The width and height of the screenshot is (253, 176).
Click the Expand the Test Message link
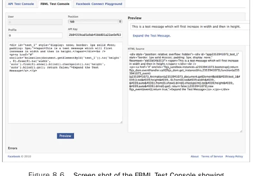click(151, 35)
